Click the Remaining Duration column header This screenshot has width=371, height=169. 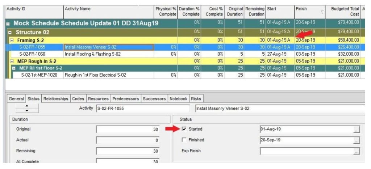(x=255, y=12)
